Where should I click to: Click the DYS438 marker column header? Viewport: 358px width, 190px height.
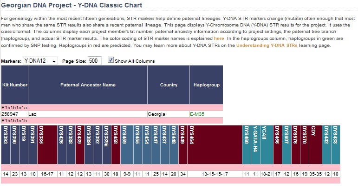336,144
